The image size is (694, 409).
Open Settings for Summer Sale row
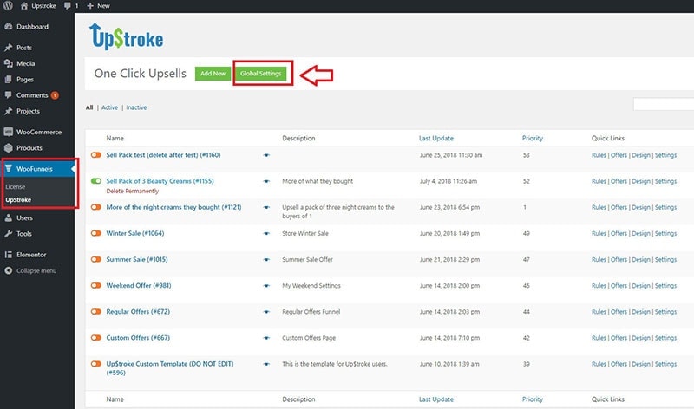(x=665, y=259)
